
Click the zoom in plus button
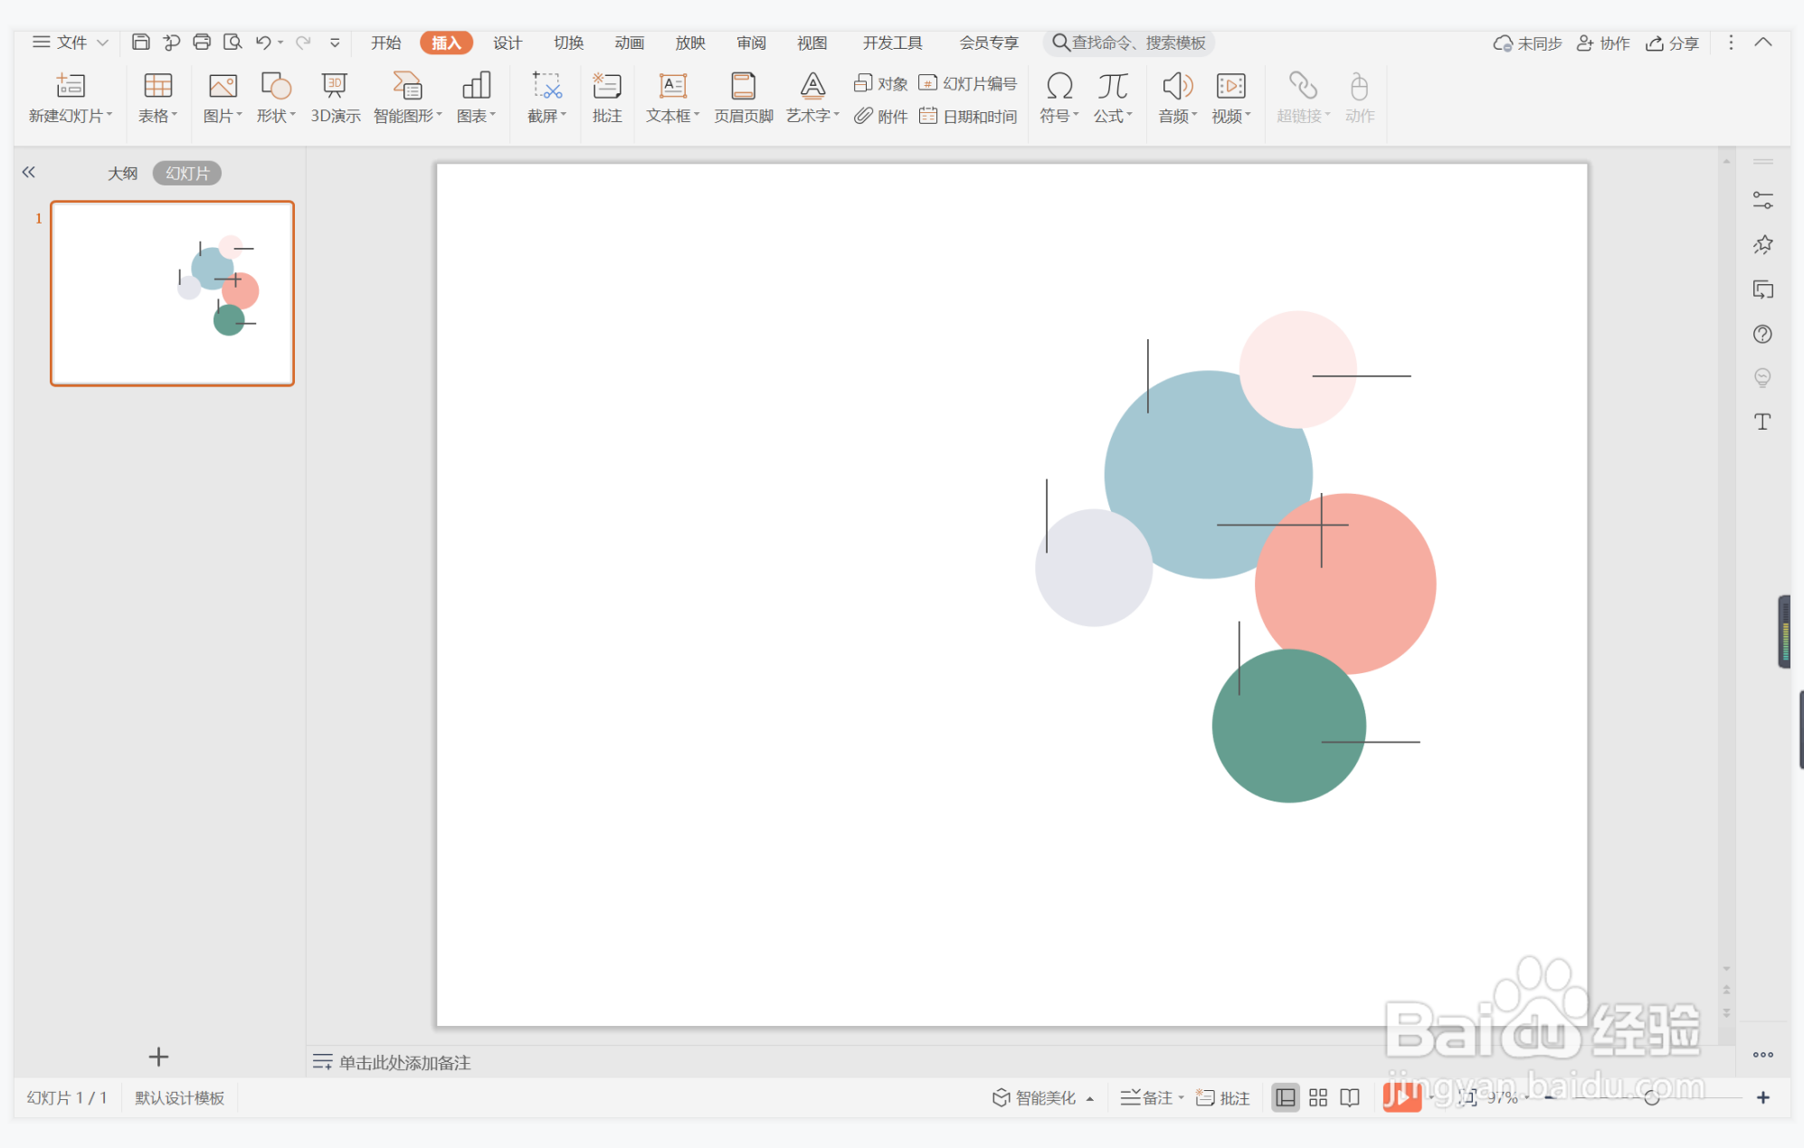coord(1762,1097)
